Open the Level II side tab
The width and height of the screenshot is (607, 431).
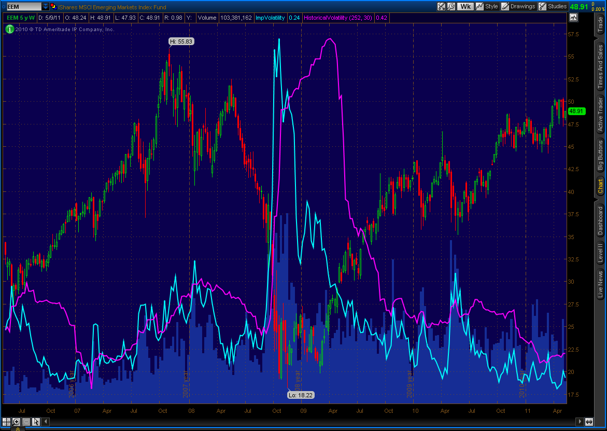600,253
